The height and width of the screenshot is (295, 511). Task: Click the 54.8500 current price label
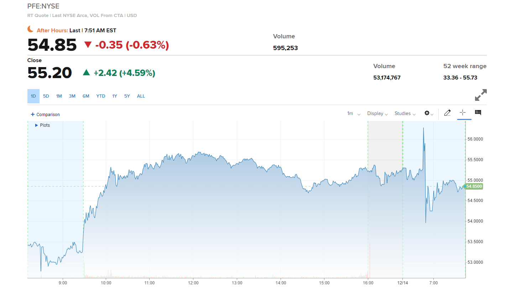(x=474, y=186)
